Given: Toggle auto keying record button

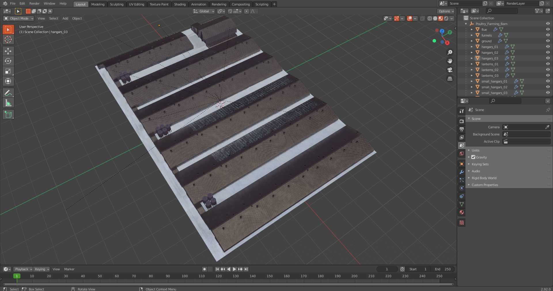Looking at the screenshot, I should 204,269.
